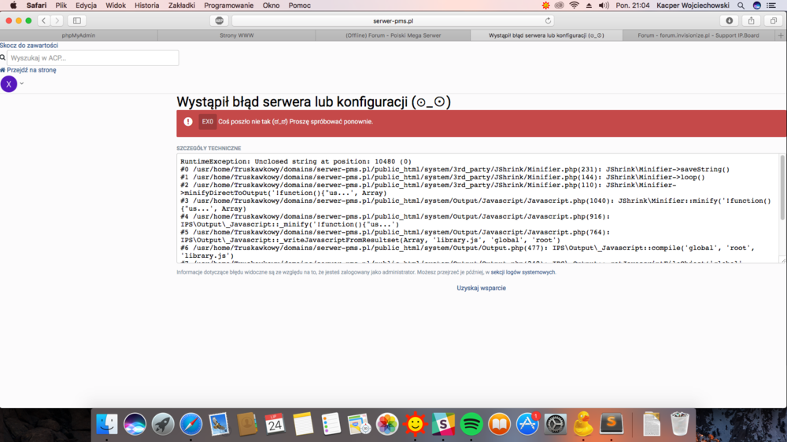
Task: Open the Plik menu
Action: tap(61, 6)
